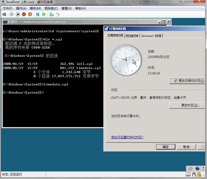Minimize the cmd.exe window
Viewport: 207px width, 179px height.
pos(160,22)
